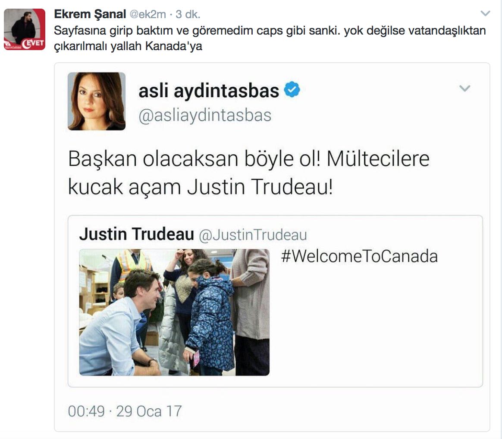Open the @JustinTrudeau handle

point(253,235)
